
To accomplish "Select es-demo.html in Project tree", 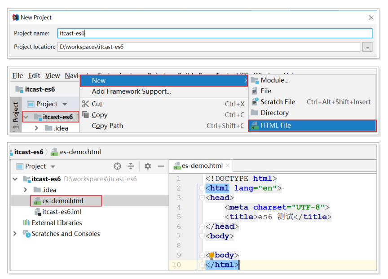I will 62,201.
